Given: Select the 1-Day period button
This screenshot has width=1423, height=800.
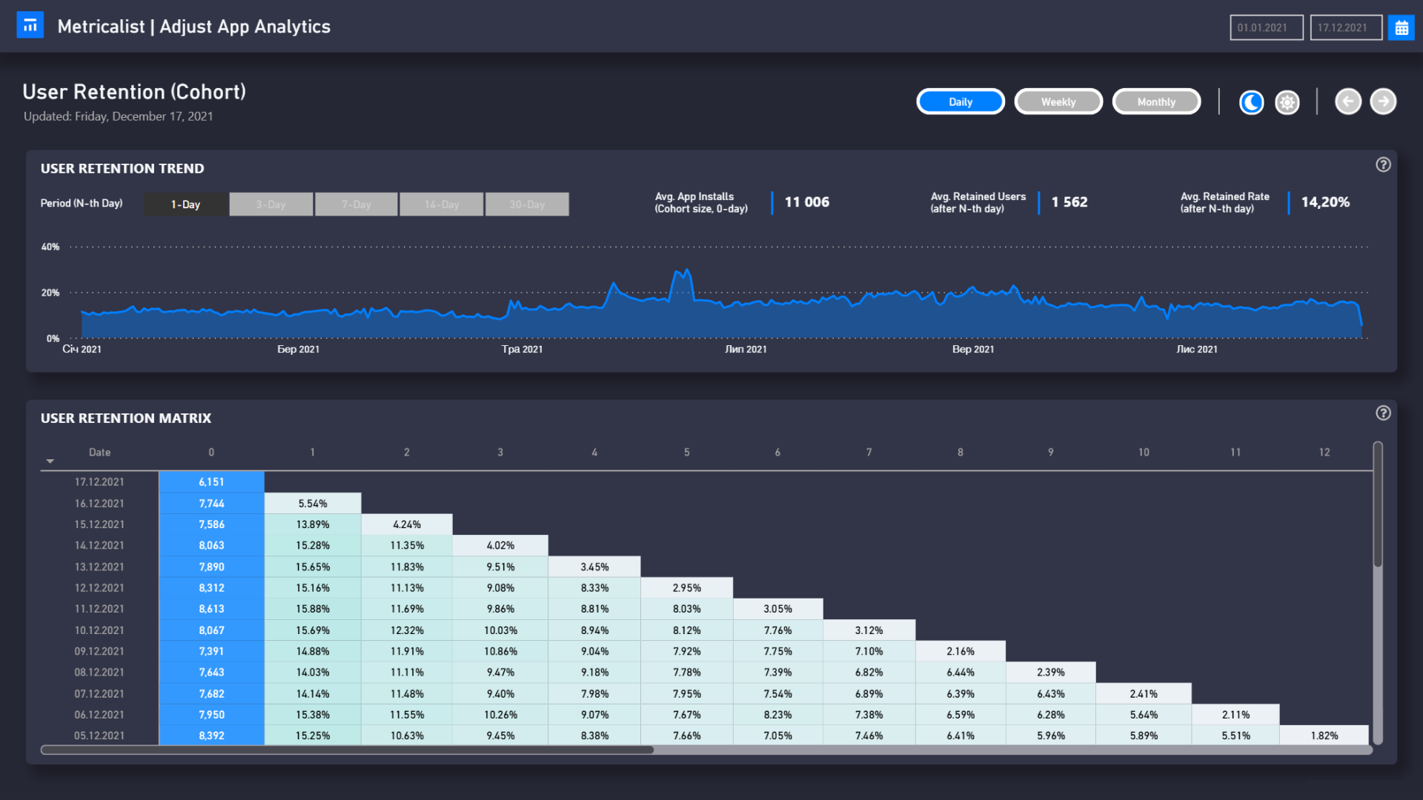Looking at the screenshot, I should 185,204.
